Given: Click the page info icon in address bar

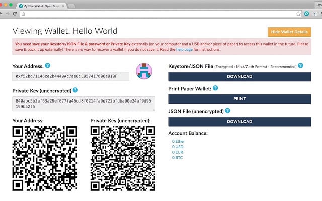Looking at the screenshot, I should pos(23,14).
